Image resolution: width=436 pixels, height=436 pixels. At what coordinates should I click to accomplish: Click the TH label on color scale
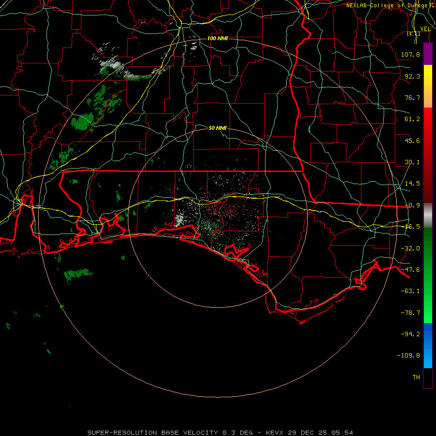pyautogui.click(x=416, y=377)
